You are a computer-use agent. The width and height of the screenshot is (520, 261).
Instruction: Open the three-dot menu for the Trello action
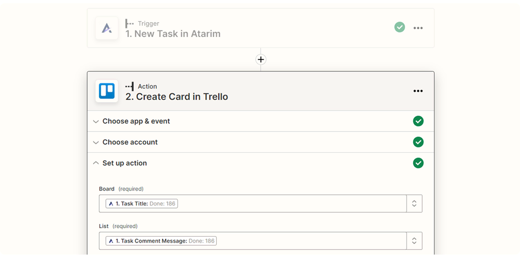(x=418, y=91)
